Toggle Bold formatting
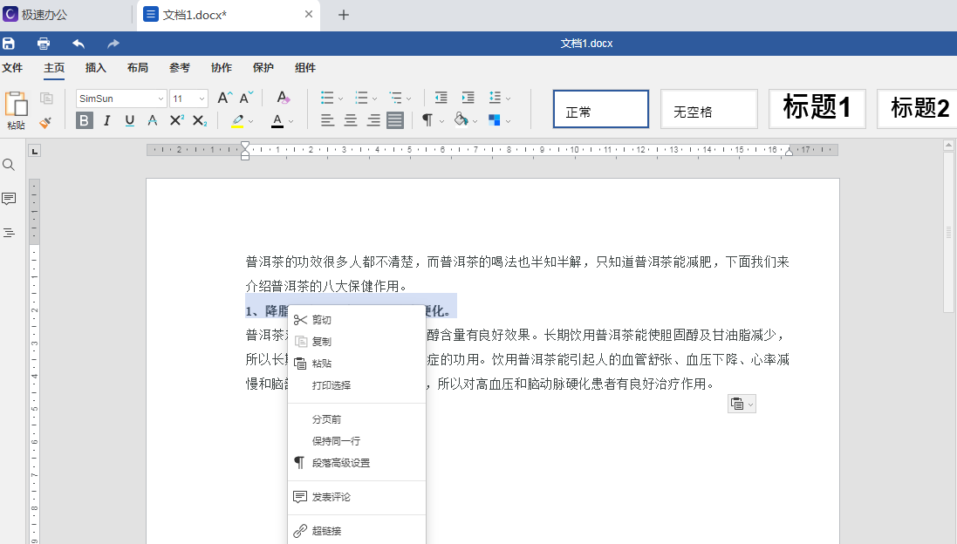957x544 pixels. pos(85,121)
